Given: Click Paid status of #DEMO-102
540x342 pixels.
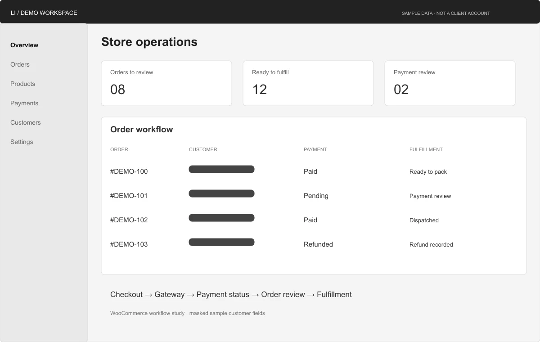Looking at the screenshot, I should [x=310, y=220].
